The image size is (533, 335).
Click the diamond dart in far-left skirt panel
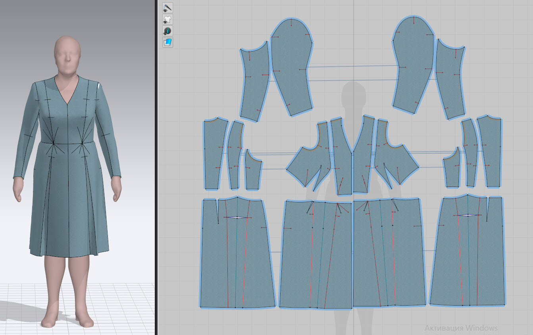[237, 218]
